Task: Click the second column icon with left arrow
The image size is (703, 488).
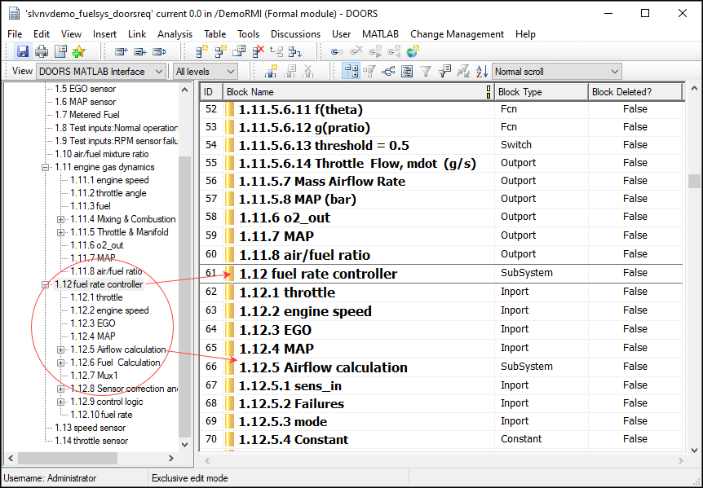Action: tap(140, 52)
